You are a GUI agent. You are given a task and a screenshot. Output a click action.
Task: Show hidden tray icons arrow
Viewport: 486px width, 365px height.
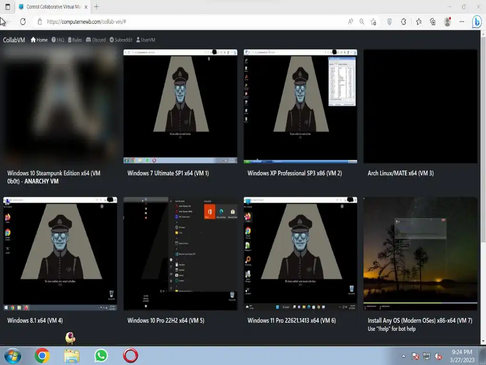coord(403,356)
